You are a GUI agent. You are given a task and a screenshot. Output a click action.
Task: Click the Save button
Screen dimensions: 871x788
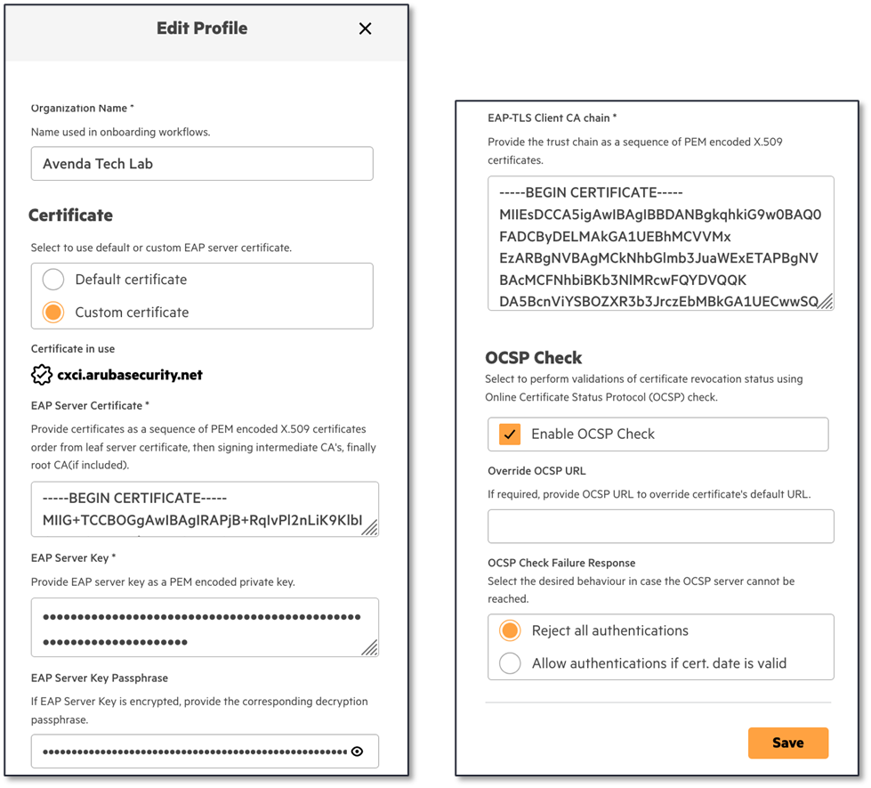tap(787, 743)
